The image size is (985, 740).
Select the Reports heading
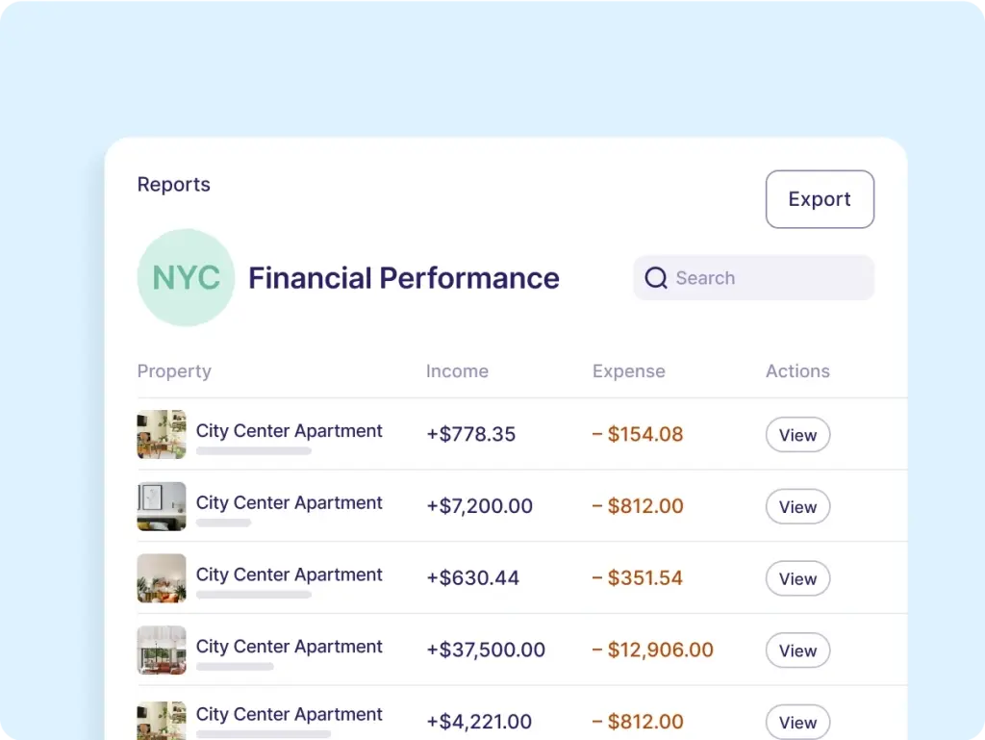click(x=173, y=184)
